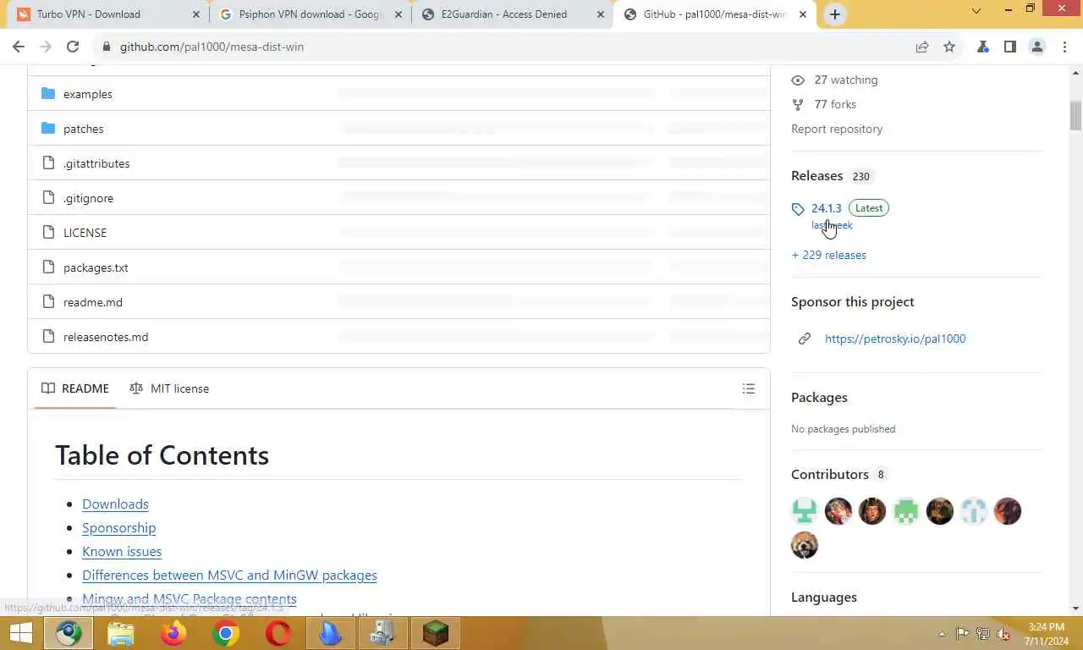Open the tab search dropdown arrow
Image resolution: width=1083 pixels, height=650 pixels.
click(976, 12)
